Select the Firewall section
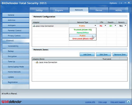 (x=16, y=41)
